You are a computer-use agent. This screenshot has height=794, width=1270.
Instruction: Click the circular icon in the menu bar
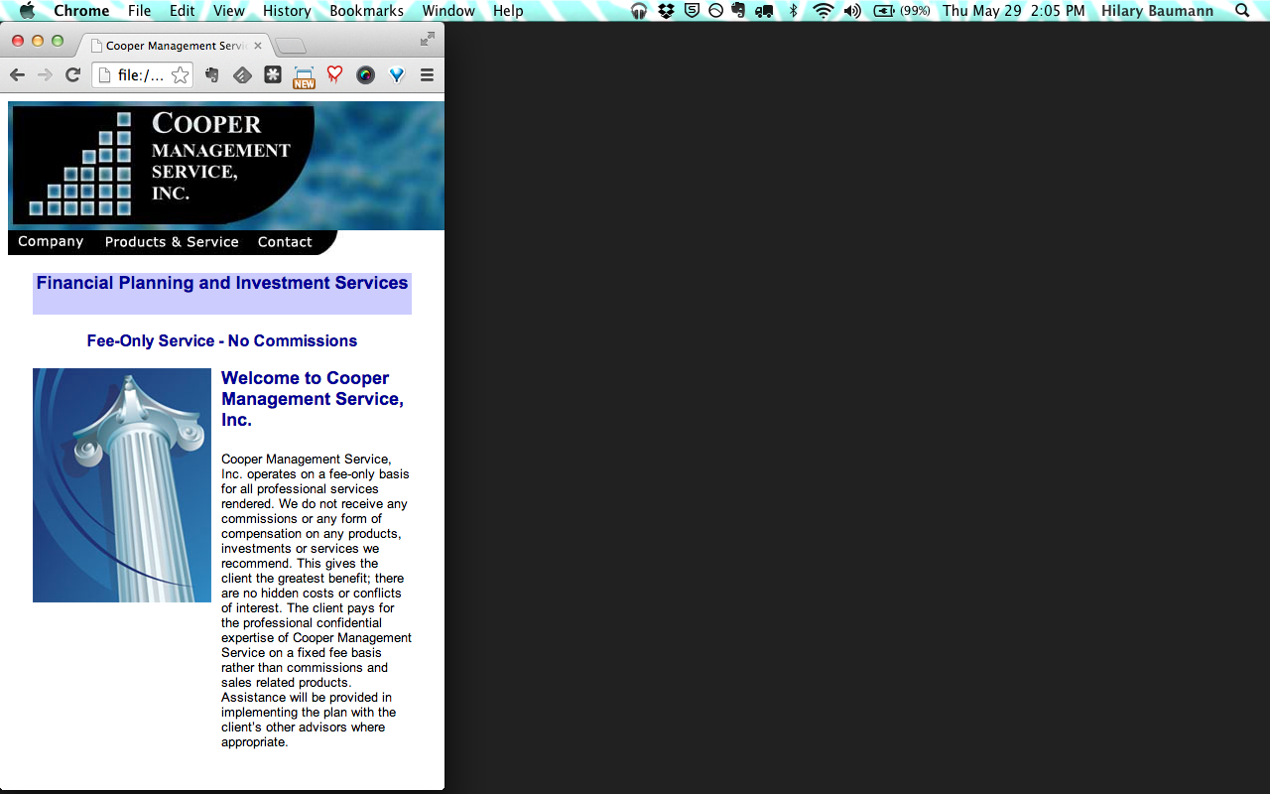[x=715, y=11]
